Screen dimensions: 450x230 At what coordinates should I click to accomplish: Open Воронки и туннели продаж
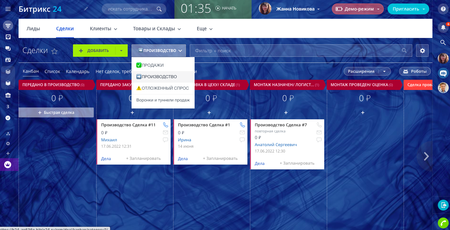[x=163, y=100]
